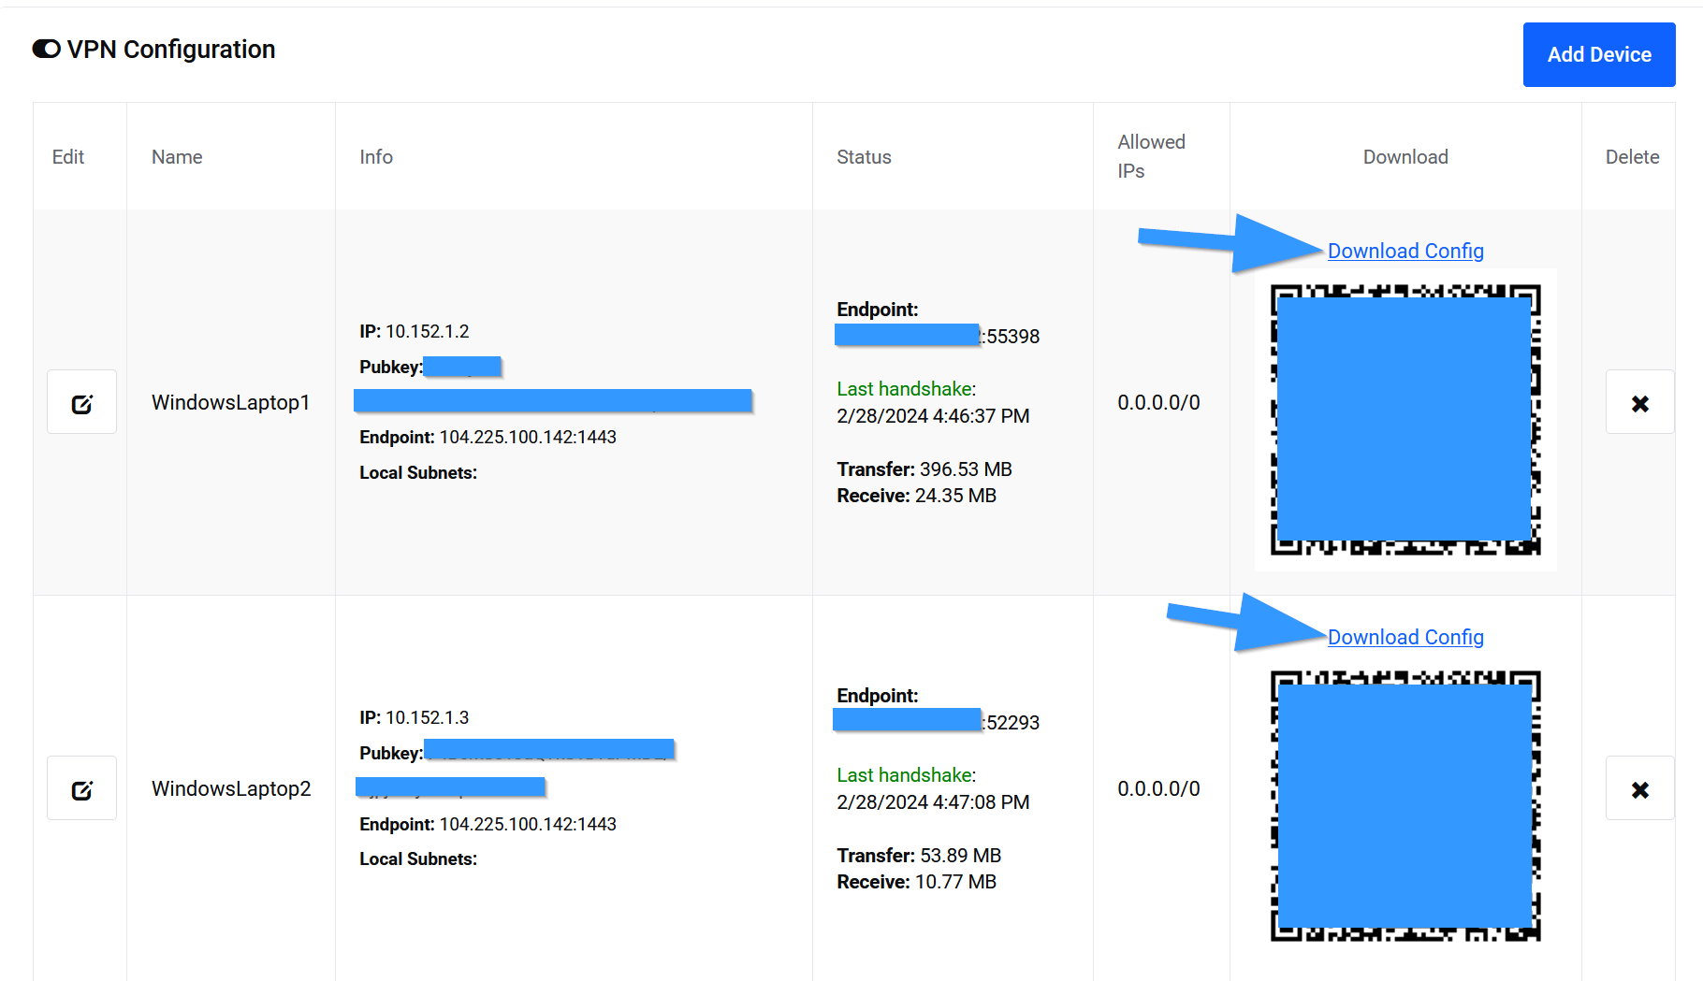Click the Info column header
Viewport: 1703px width, 981px height.
(x=376, y=157)
